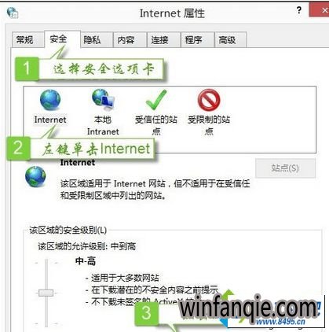Choose the 受信任的站点 green checkmark icon

(156, 100)
